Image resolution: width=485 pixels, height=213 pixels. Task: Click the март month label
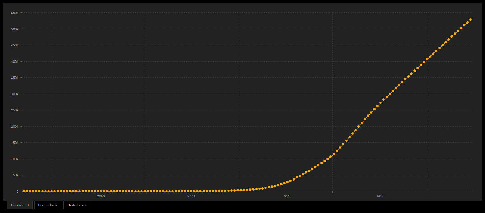(x=191, y=196)
